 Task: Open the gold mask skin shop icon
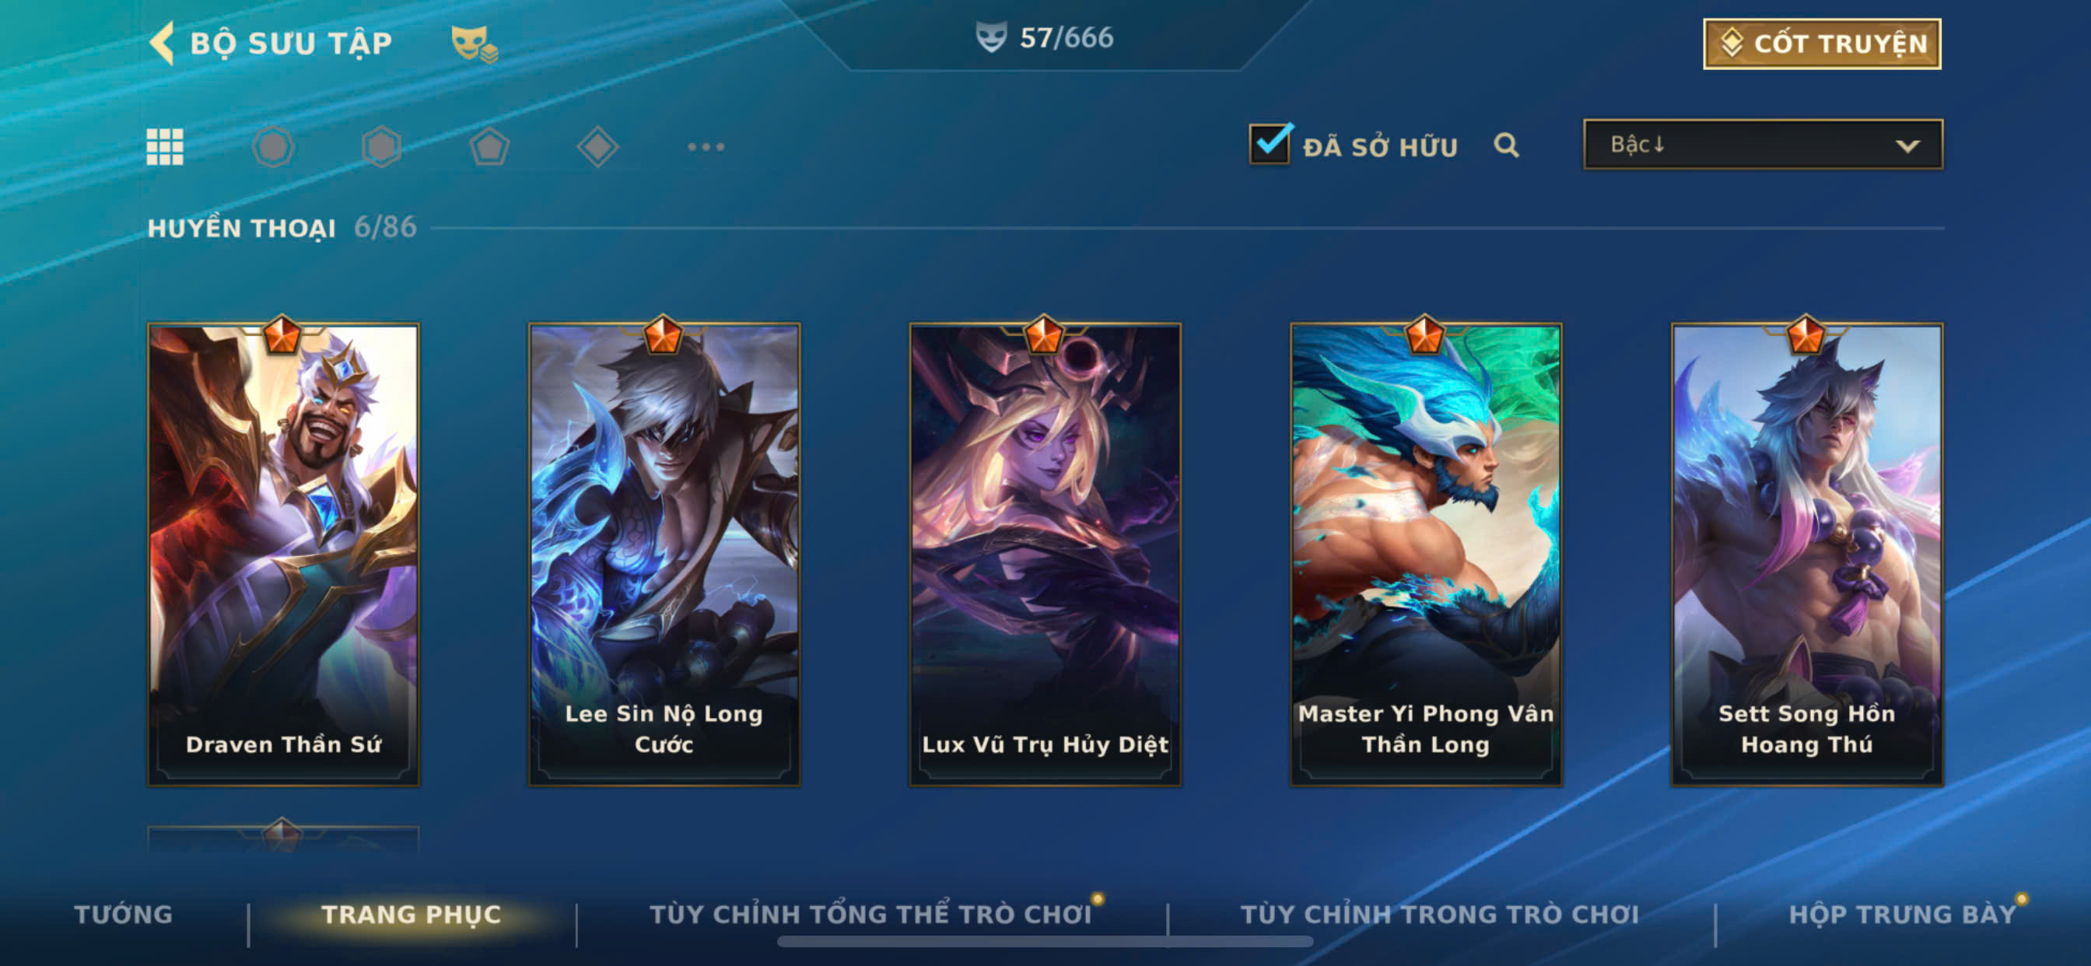pos(474,44)
